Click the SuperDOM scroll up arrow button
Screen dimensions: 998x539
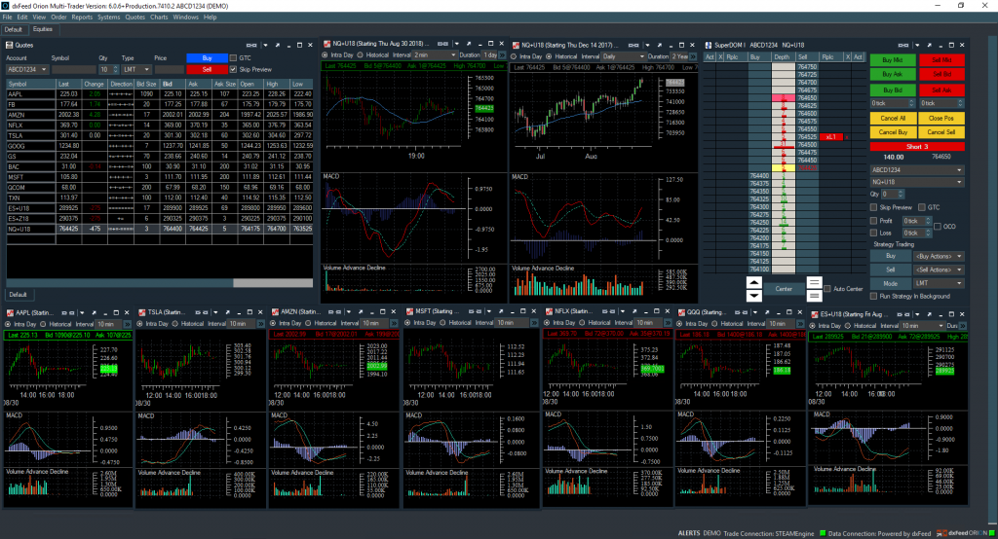753,282
